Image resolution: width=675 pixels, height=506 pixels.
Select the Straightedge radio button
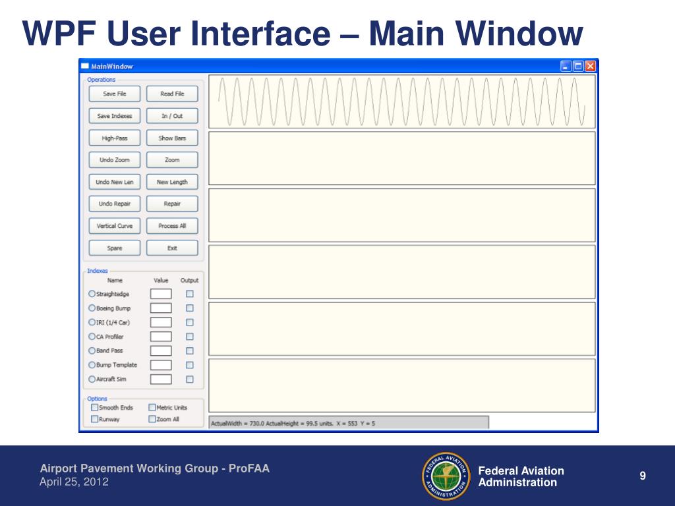92,294
